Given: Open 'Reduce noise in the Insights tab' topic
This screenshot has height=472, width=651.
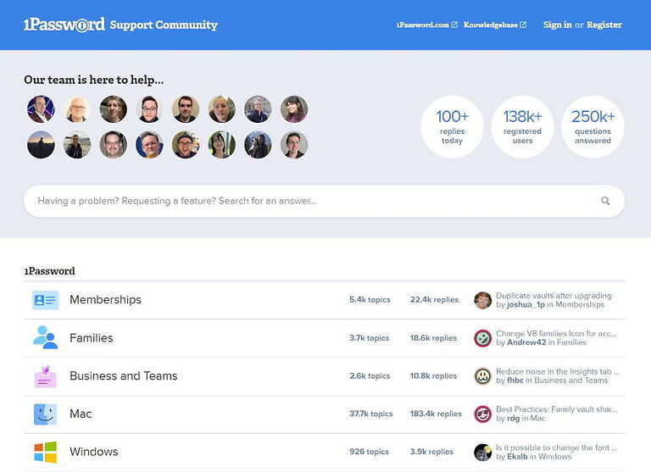Looking at the screenshot, I should pyautogui.click(x=558, y=371).
